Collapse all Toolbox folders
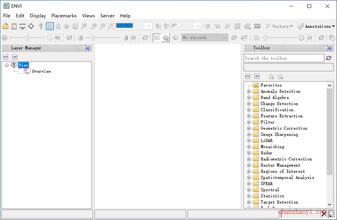Screen dimensions: 337x220 point(248,76)
